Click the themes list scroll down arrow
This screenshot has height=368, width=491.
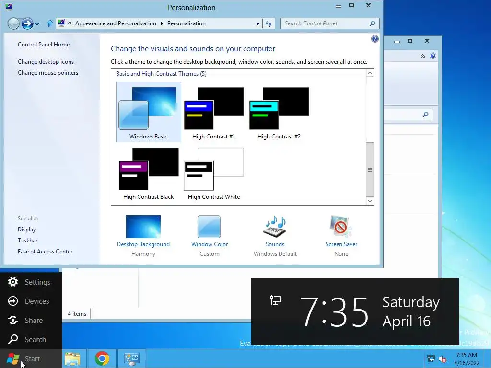pyautogui.click(x=370, y=201)
